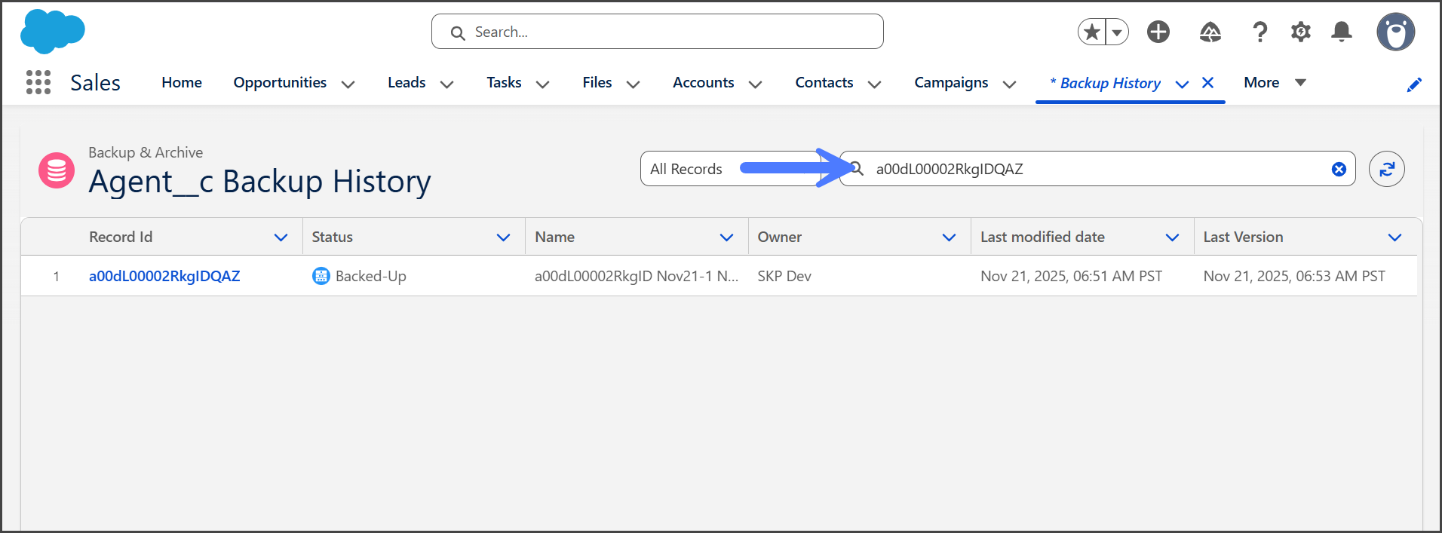This screenshot has height=533, width=1442.
Task: Click the global Search field
Action: pos(657,32)
